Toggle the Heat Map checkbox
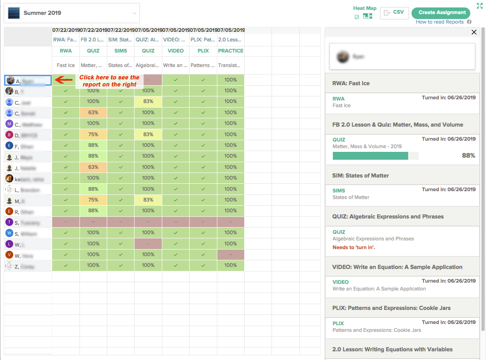 [x=357, y=17]
